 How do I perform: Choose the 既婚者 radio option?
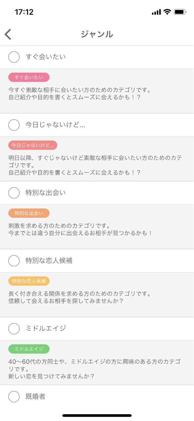click(14, 396)
